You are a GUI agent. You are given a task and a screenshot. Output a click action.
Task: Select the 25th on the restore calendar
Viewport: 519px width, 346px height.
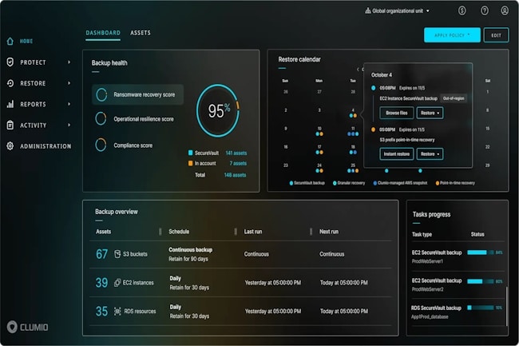[x=353, y=168]
